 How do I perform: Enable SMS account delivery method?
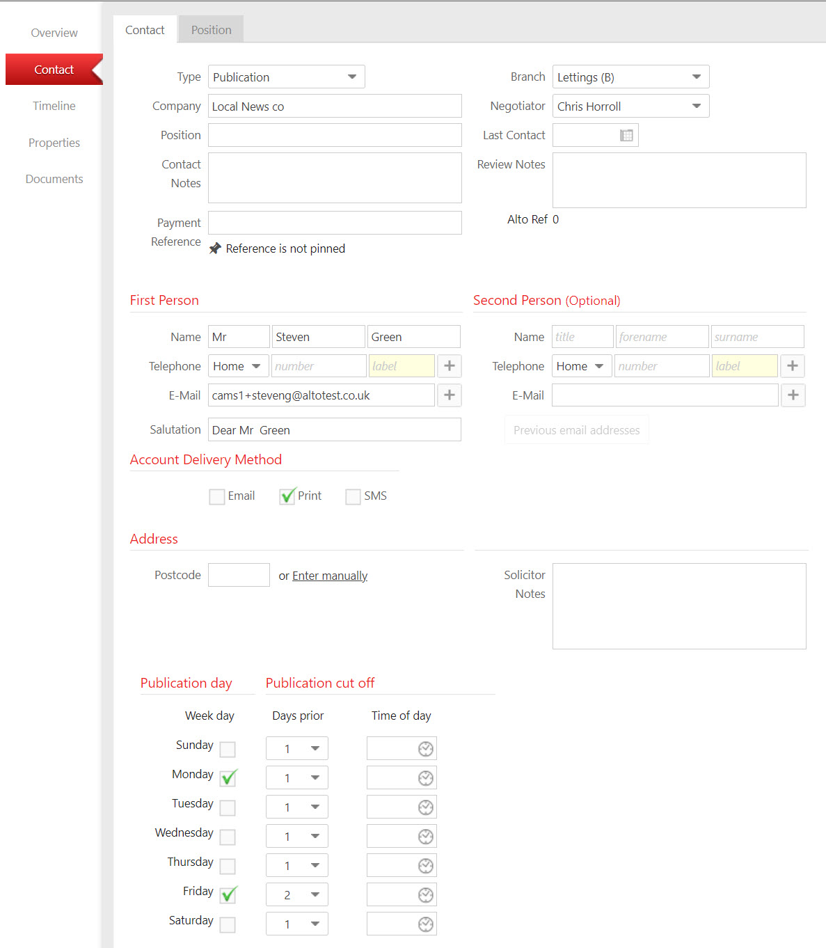click(354, 496)
